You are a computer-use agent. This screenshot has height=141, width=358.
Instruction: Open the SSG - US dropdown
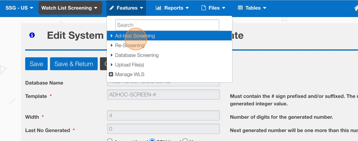[x=19, y=8]
